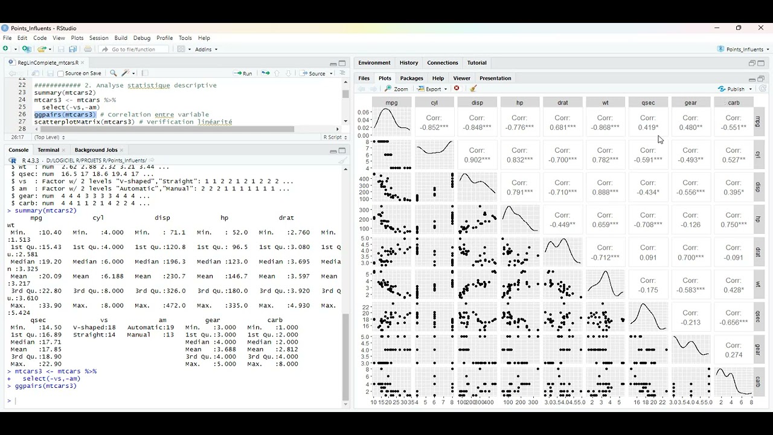Open the Connections tab
The image size is (773, 435).
[443, 63]
